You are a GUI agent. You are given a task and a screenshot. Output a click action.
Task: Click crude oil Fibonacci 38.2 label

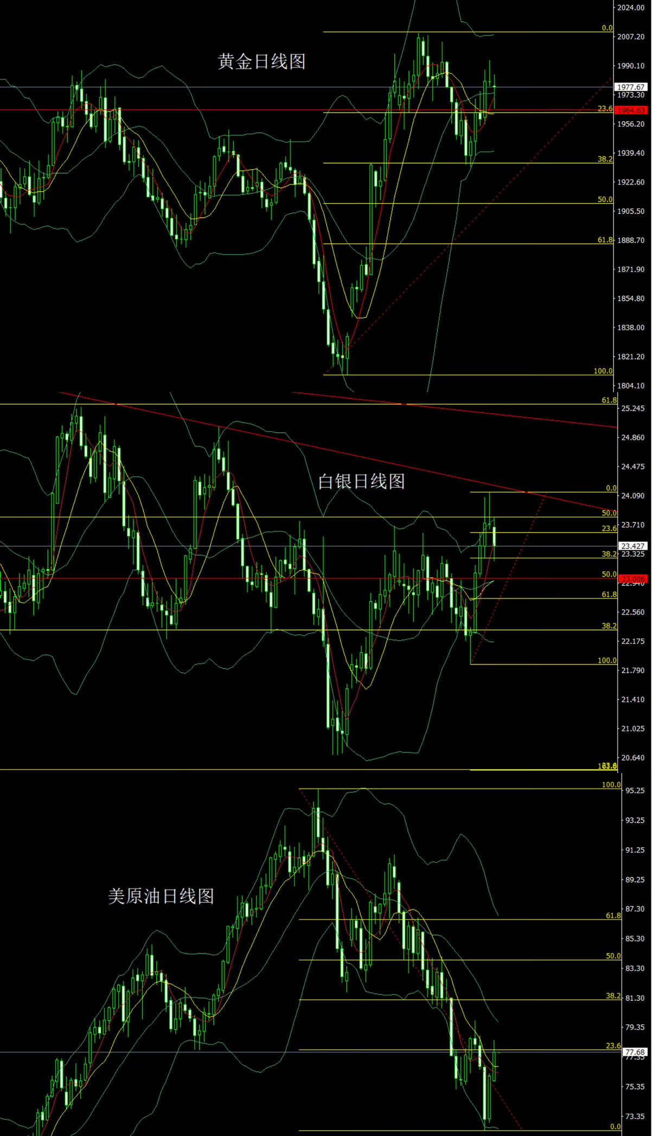pyautogui.click(x=613, y=996)
